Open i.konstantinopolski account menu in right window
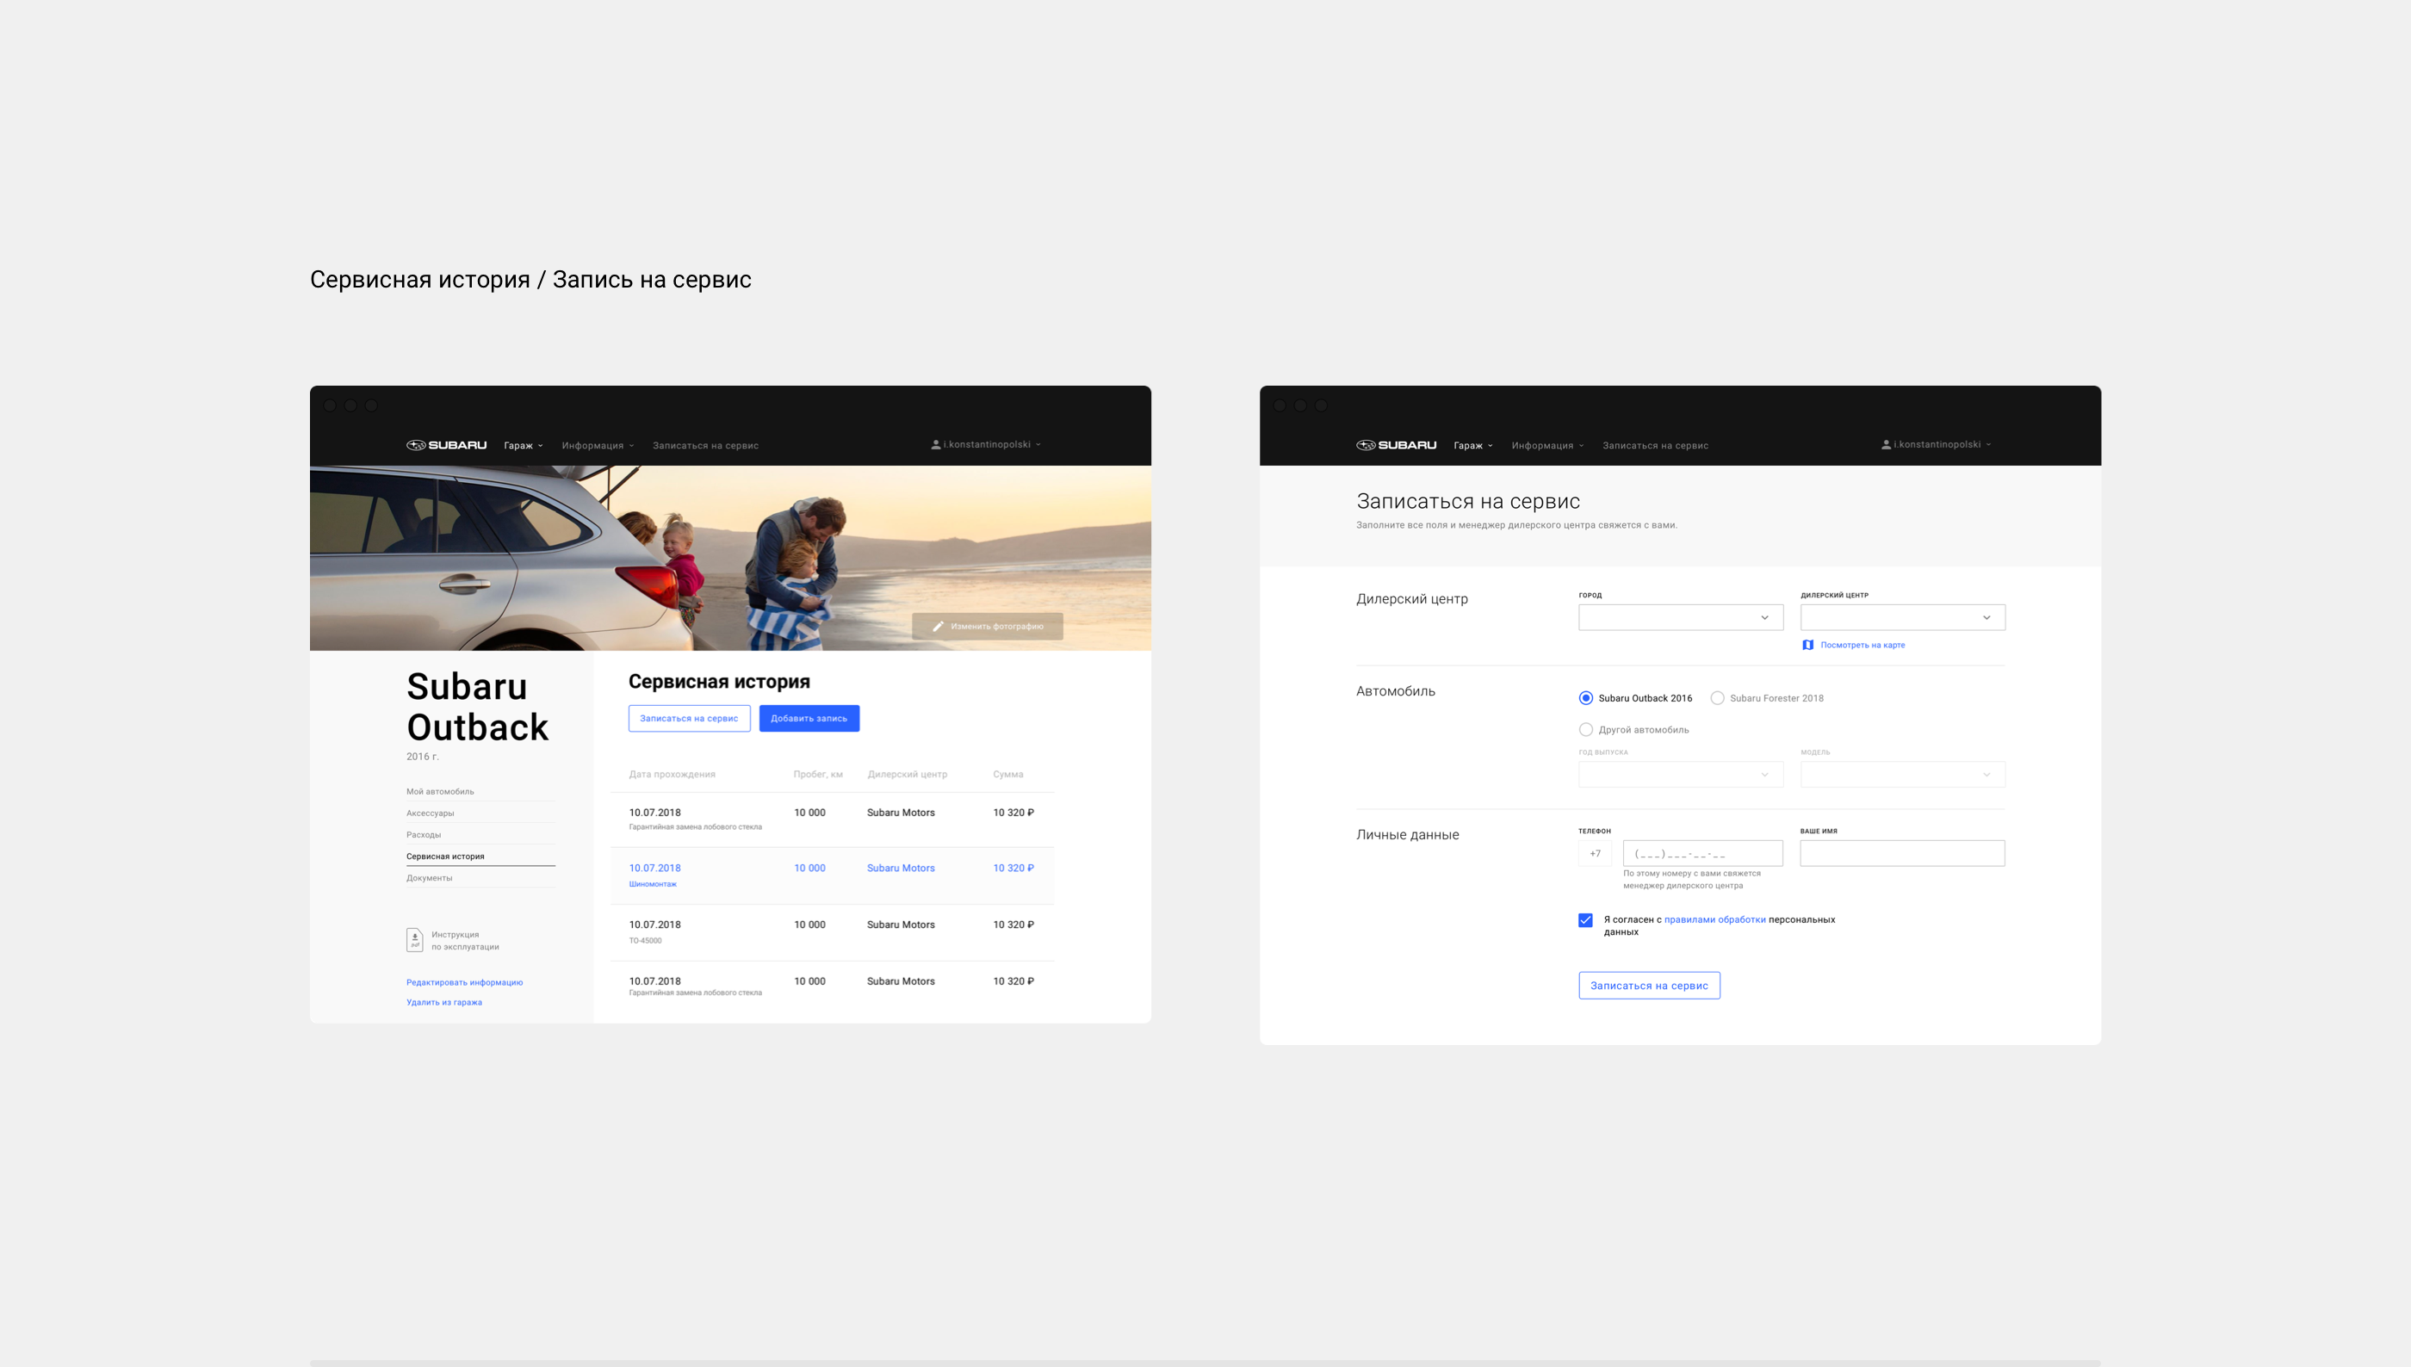Screen dimensions: 2411x1367 (1936, 445)
